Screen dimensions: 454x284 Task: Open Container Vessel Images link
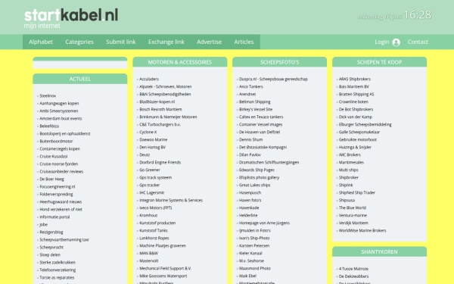point(260,124)
